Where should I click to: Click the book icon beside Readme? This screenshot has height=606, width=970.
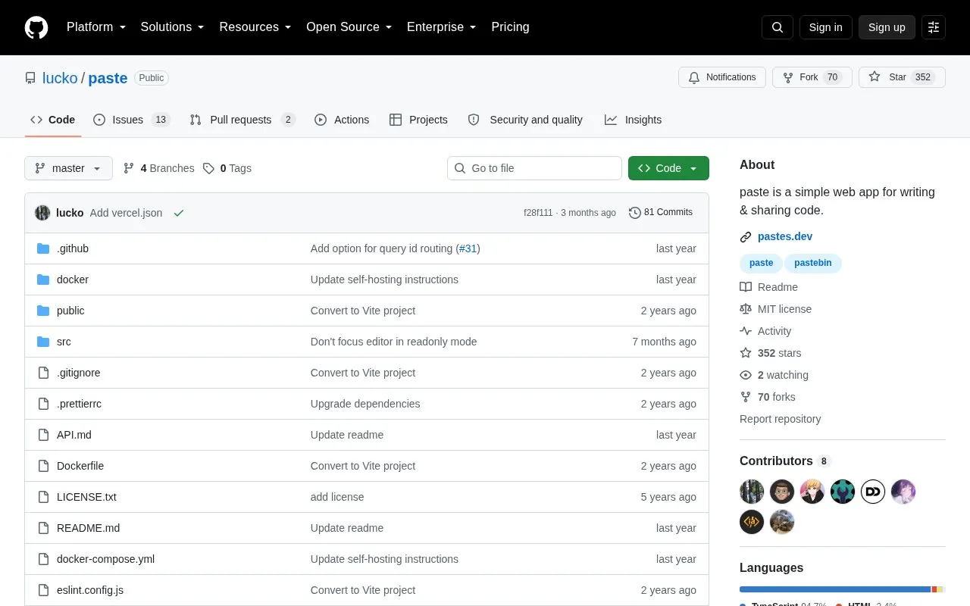point(746,287)
